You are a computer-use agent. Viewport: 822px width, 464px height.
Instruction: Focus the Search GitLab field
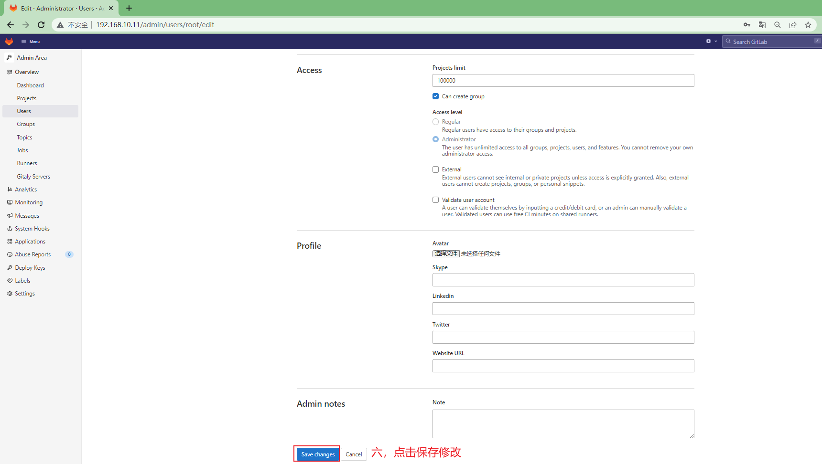click(x=771, y=42)
